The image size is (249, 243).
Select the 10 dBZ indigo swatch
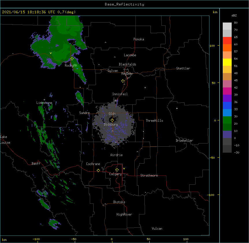click(227, 134)
